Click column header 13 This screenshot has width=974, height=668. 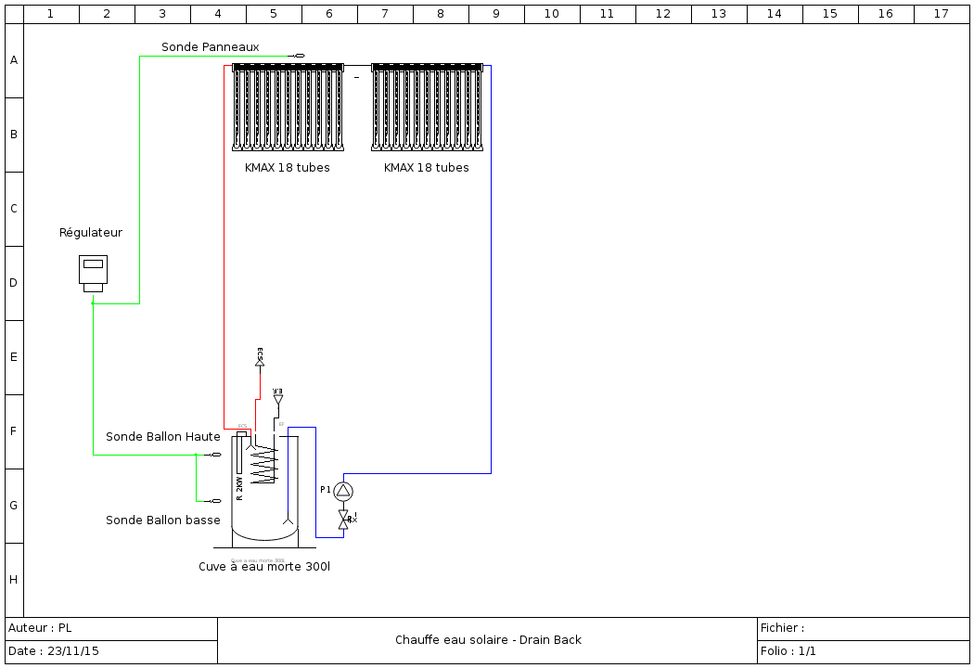[x=719, y=14]
